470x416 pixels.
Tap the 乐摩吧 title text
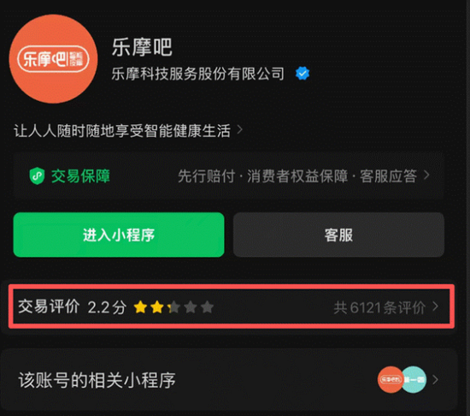click(x=142, y=47)
